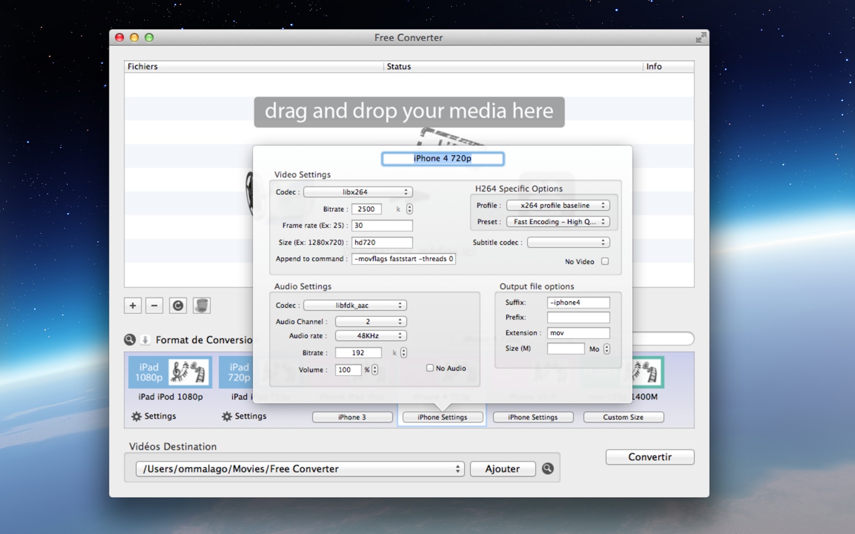Open the Vidéos Destination path dropdown
Viewport: 855px width, 534px height.
300,469
